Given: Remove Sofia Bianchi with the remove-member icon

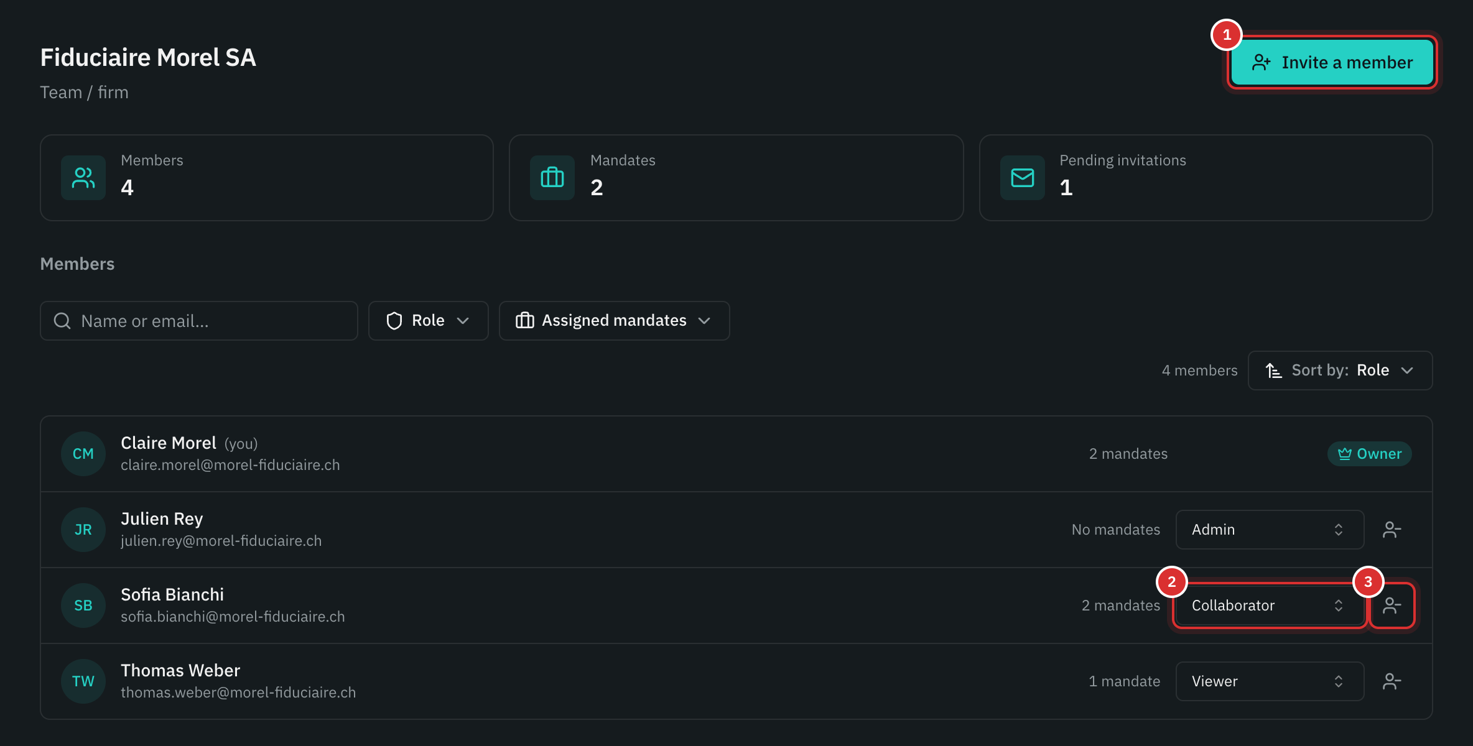Looking at the screenshot, I should pos(1392,606).
